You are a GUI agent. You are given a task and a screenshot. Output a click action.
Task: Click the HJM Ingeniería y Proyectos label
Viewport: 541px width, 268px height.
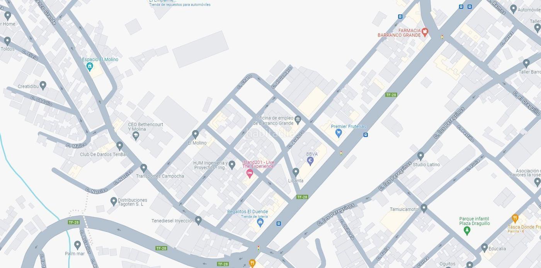211,165
